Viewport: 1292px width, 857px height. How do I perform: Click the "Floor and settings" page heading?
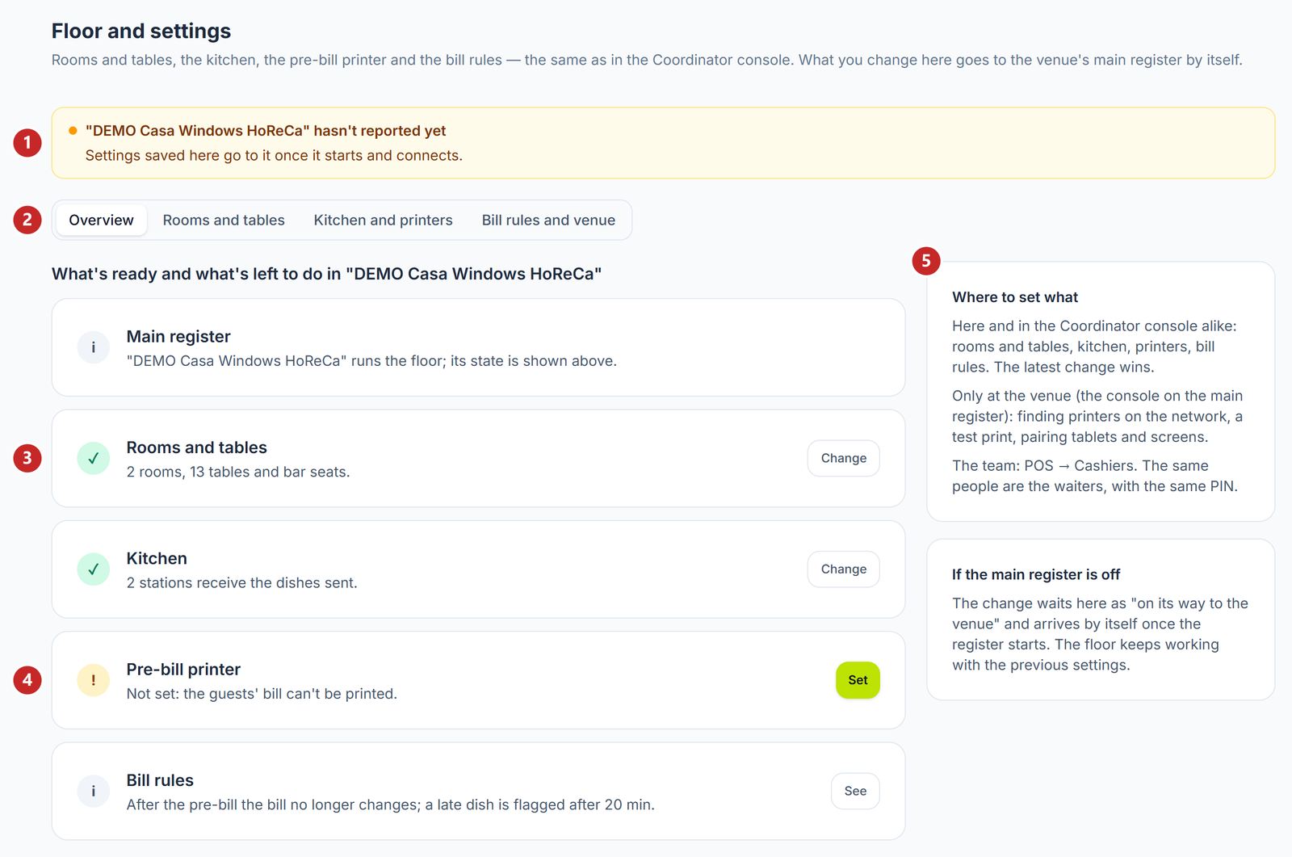coord(141,31)
